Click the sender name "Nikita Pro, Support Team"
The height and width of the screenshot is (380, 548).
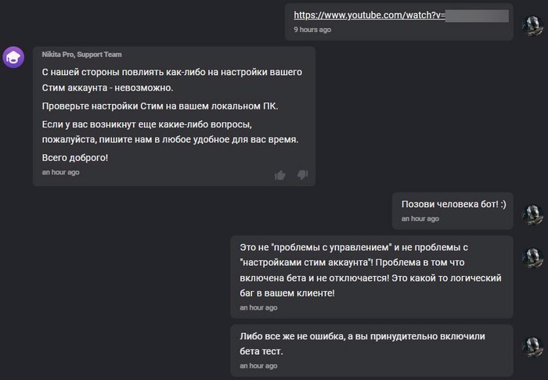pyautogui.click(x=81, y=55)
